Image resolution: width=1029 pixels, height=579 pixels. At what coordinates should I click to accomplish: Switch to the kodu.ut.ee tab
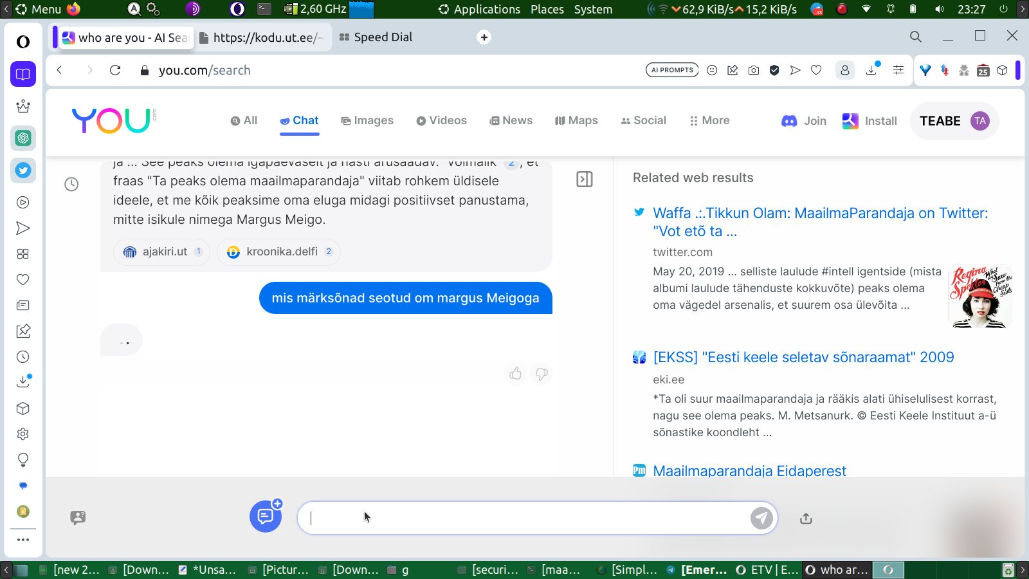263,37
